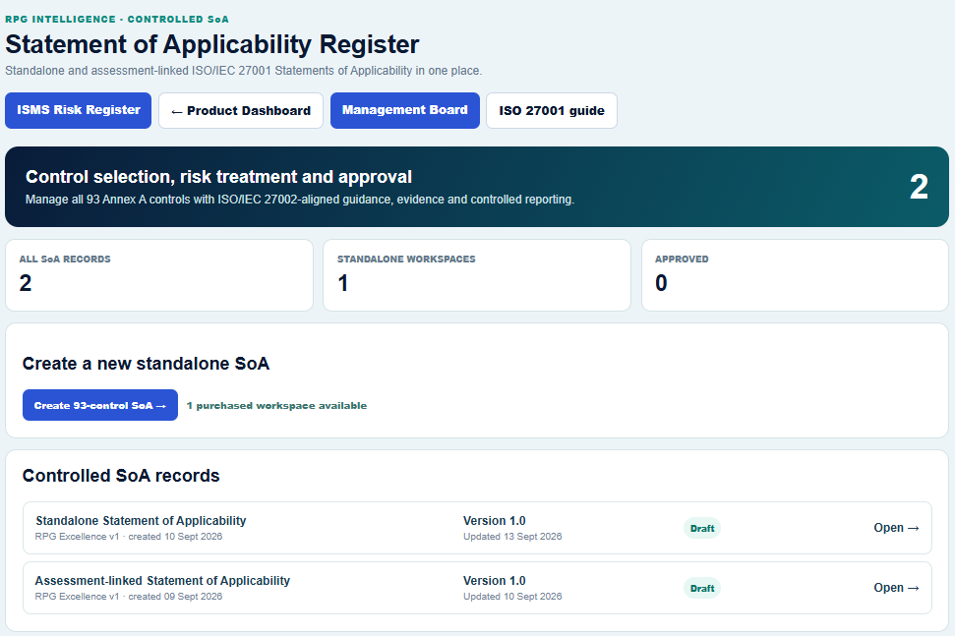This screenshot has height=636, width=955.
Task: Open the ISO 27001 guide
Action: coord(552,111)
